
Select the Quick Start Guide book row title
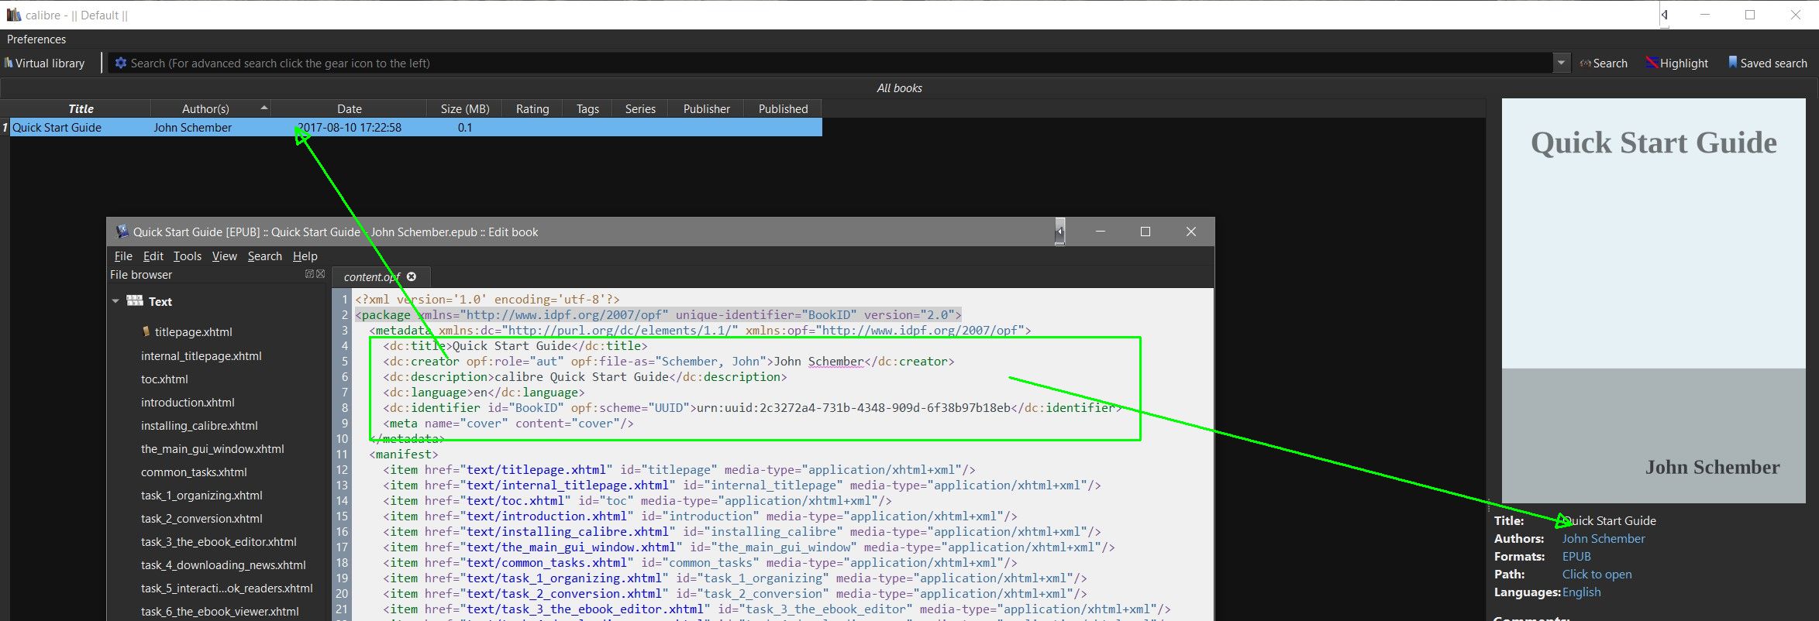57,128
